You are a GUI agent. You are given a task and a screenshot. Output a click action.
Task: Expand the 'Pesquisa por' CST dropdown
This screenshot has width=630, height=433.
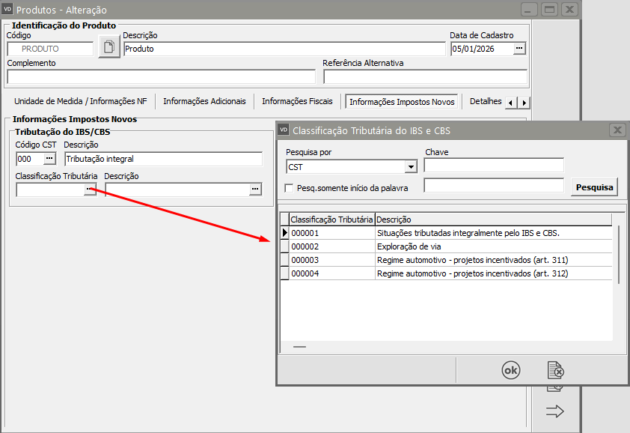(411, 167)
